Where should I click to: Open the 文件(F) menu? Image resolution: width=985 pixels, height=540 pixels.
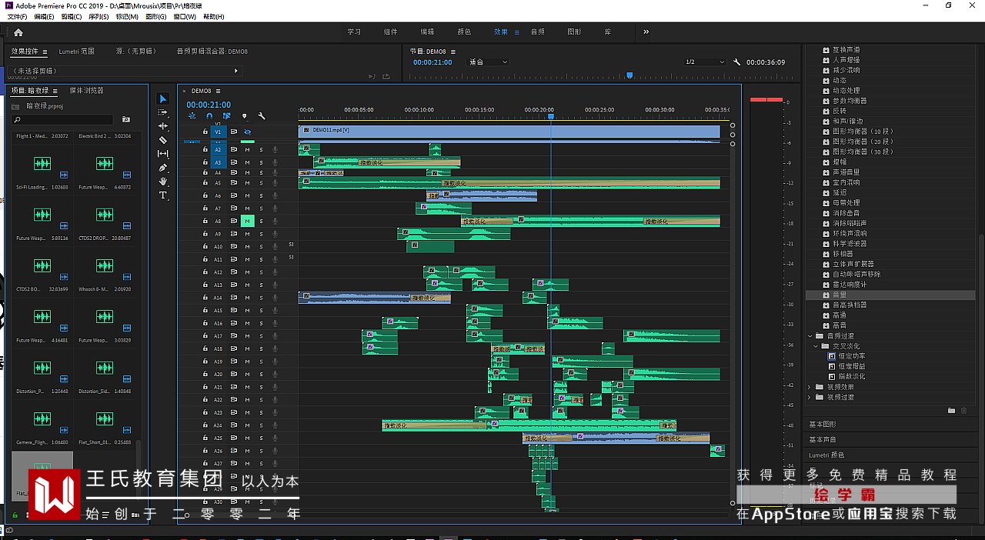[x=17, y=16]
